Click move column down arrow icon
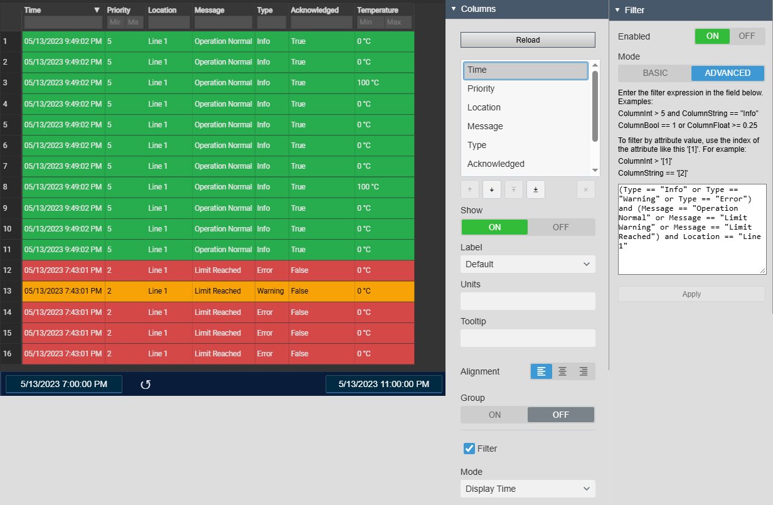The image size is (773, 505). (x=491, y=189)
